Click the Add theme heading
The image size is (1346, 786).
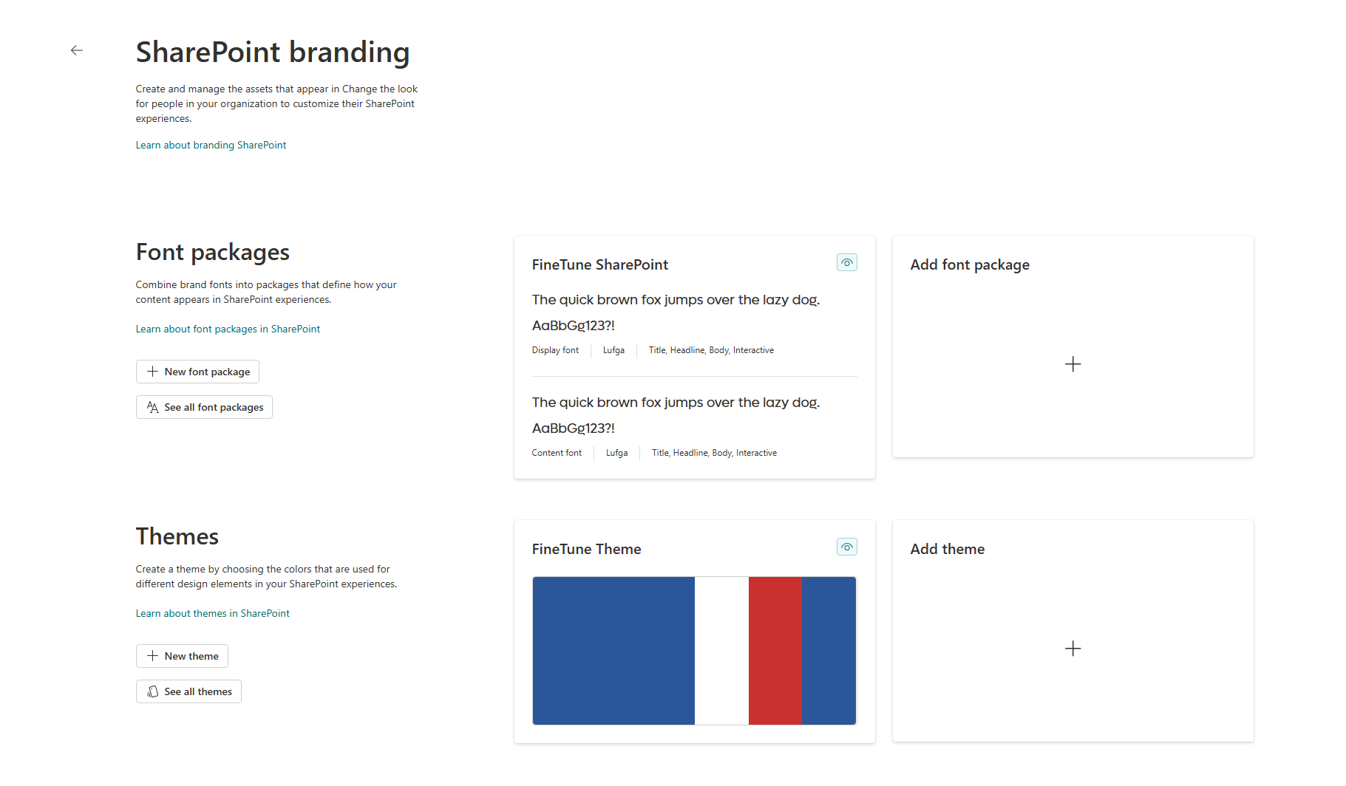coord(947,550)
